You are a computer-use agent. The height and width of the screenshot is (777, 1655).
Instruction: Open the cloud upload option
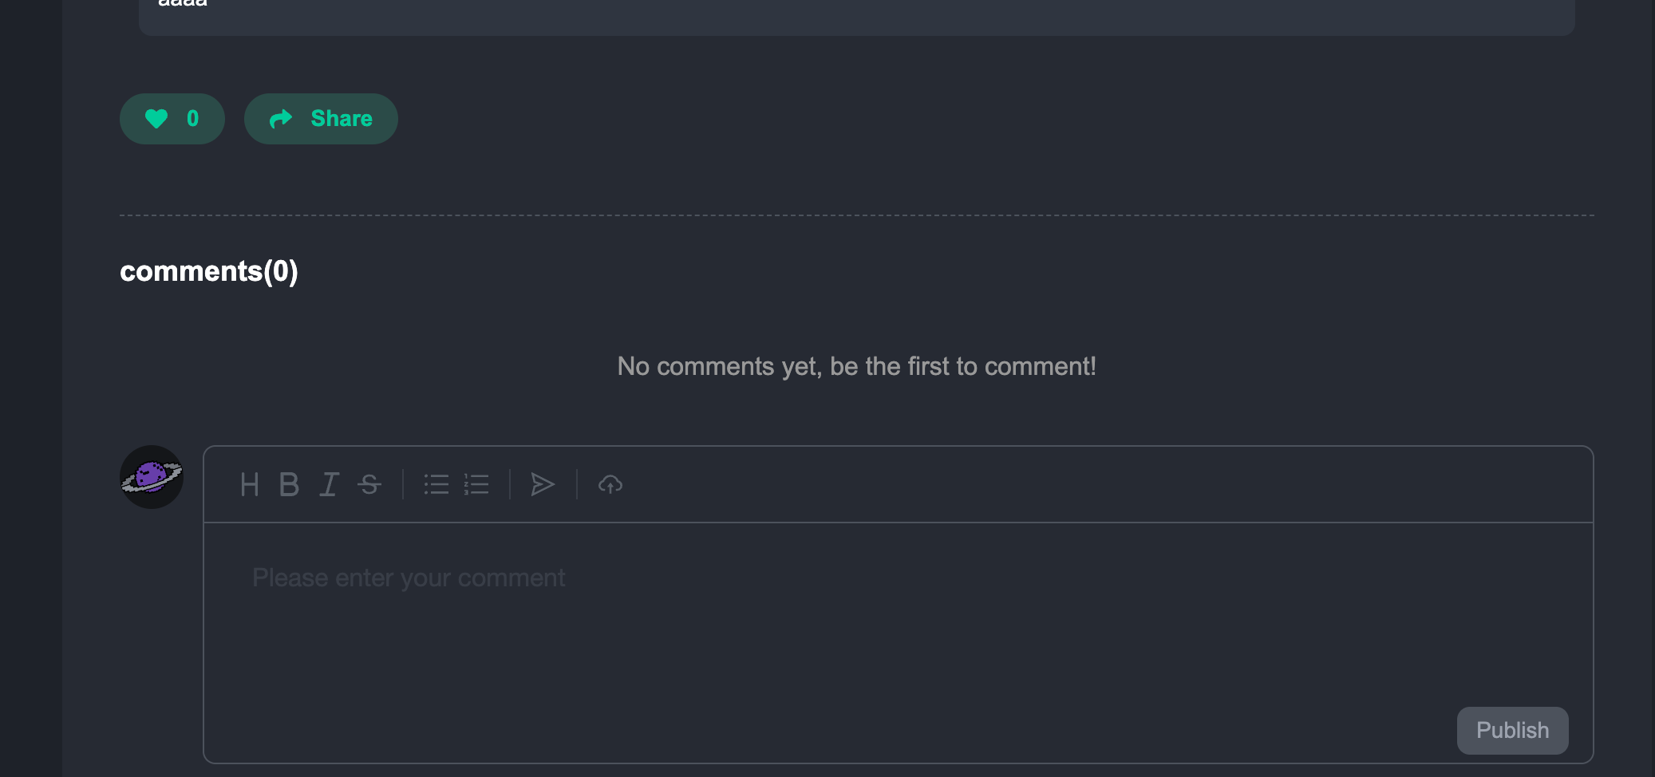tap(610, 484)
